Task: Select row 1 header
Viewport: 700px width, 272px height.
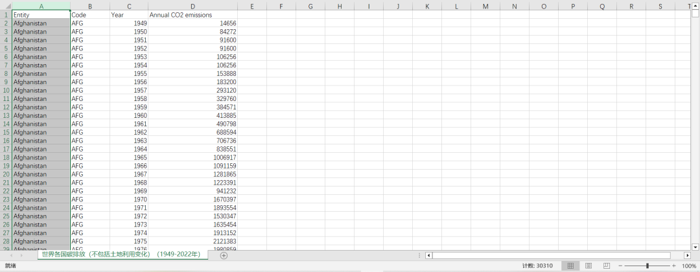Action: click(6, 15)
